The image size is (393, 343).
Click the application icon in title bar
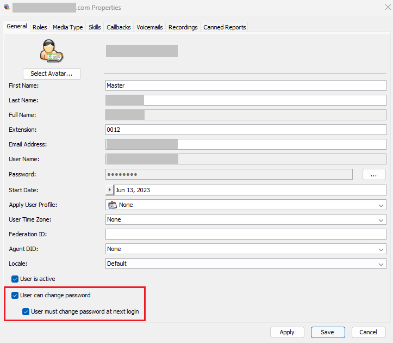pyautogui.click(x=7, y=7)
